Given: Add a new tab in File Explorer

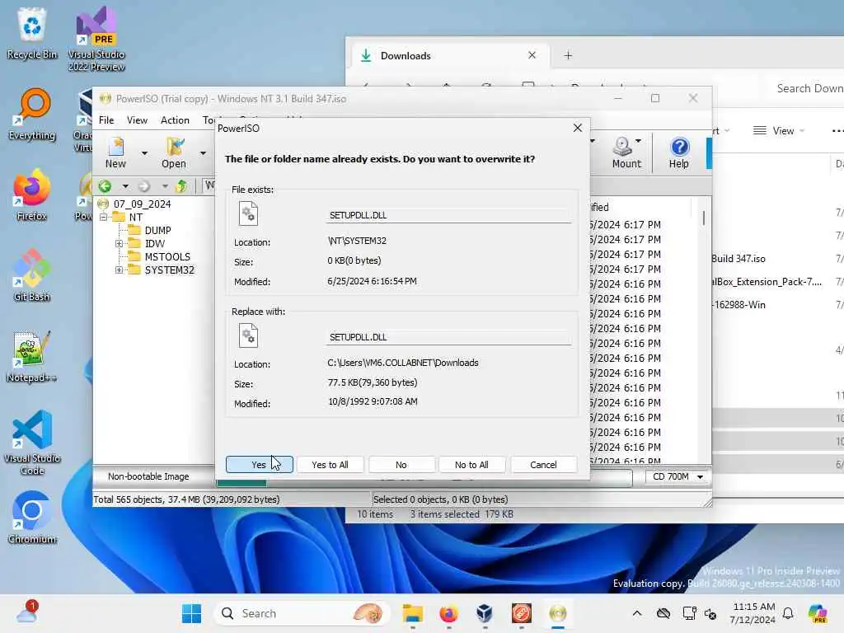Looking at the screenshot, I should click(568, 55).
